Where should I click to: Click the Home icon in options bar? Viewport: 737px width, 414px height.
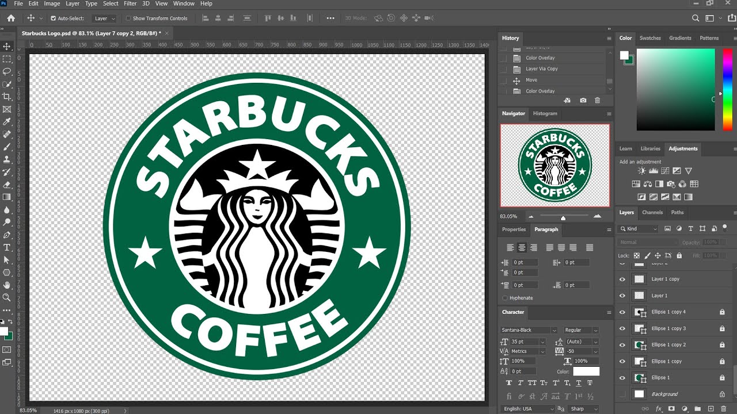coord(10,18)
